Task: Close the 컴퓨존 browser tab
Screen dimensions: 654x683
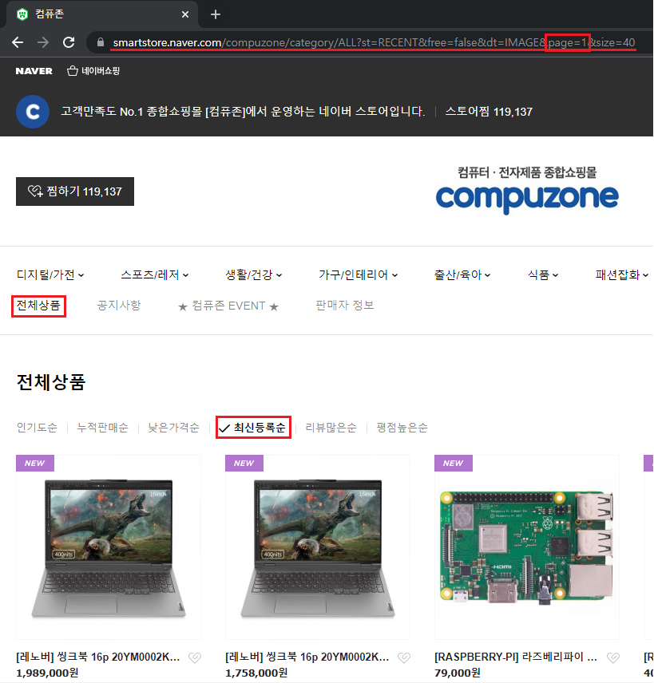Action: 185,14
